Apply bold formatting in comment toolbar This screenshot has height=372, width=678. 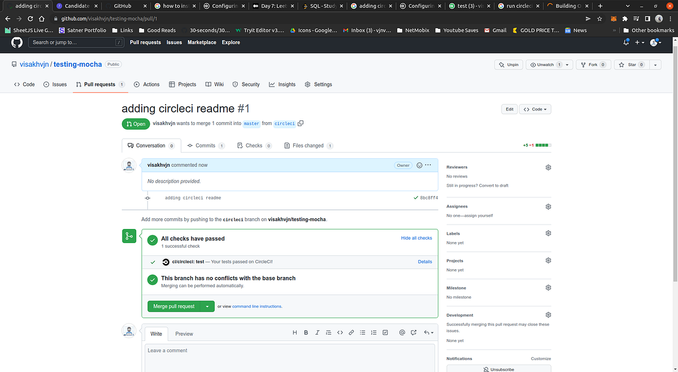306,332
